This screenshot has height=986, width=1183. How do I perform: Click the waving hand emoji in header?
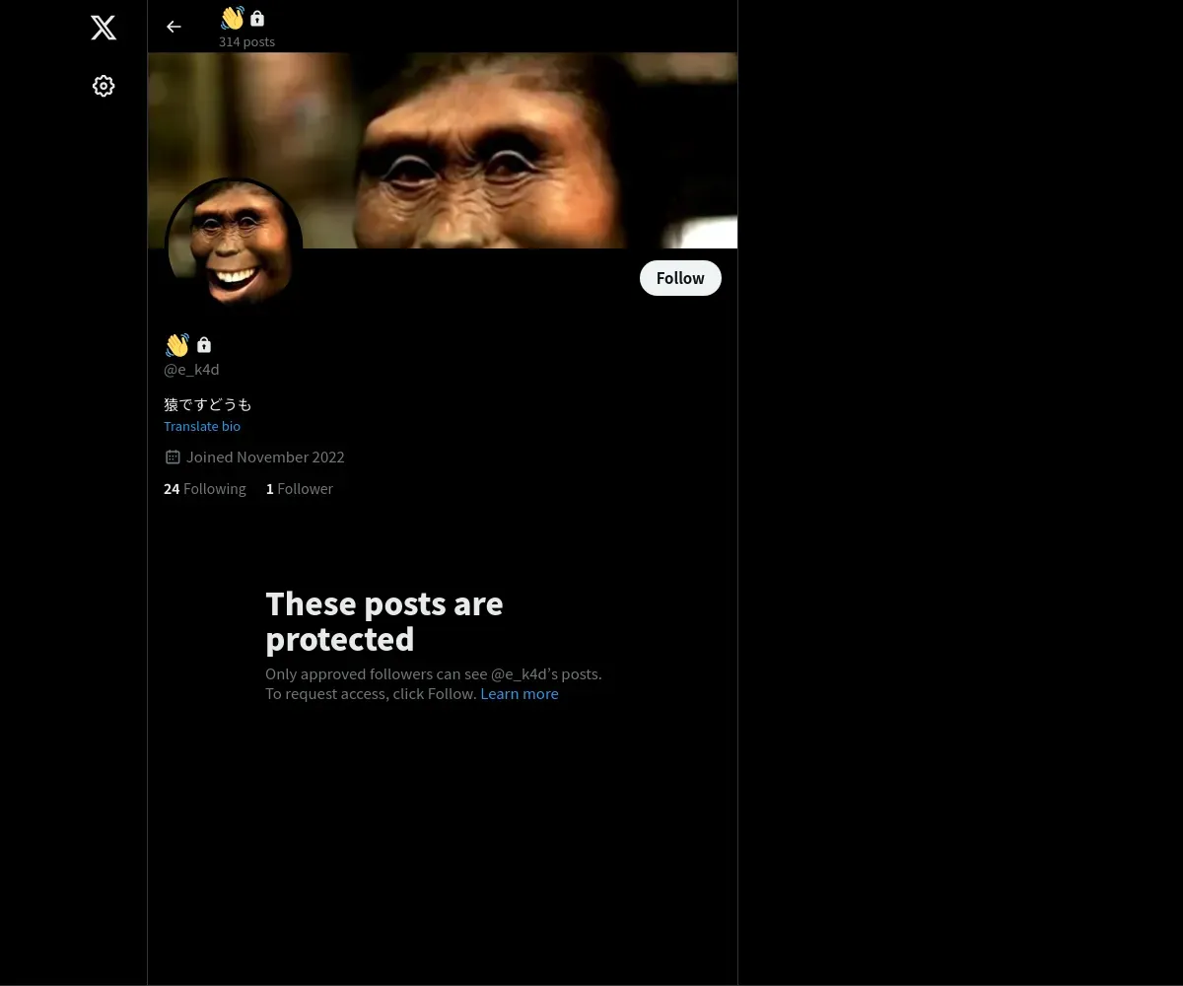click(233, 18)
